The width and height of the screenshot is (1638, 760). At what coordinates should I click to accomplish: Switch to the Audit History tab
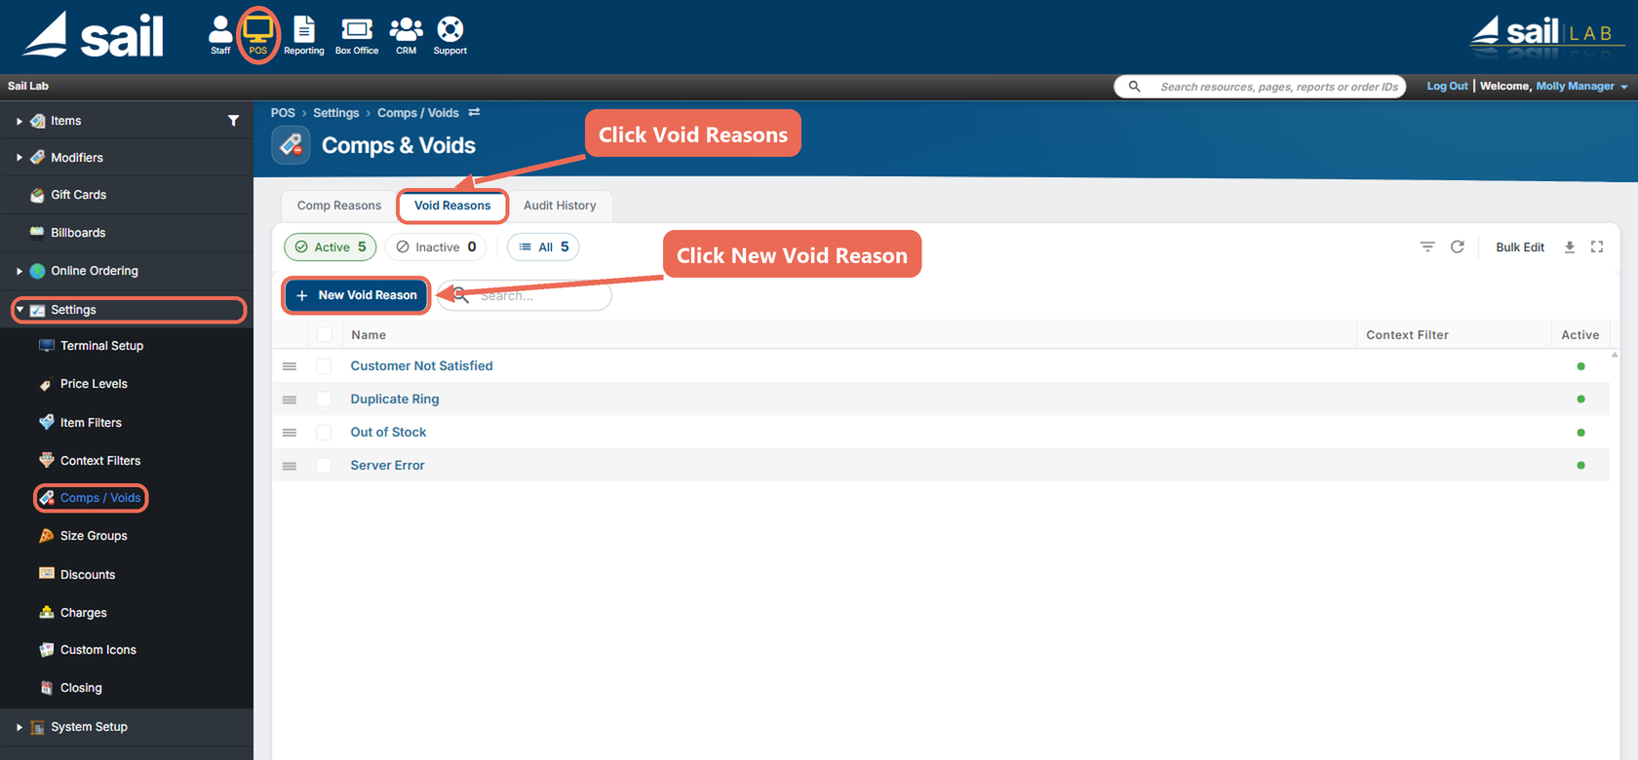[x=560, y=206]
